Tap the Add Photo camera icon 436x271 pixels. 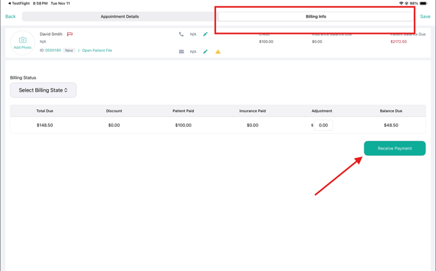point(22,42)
